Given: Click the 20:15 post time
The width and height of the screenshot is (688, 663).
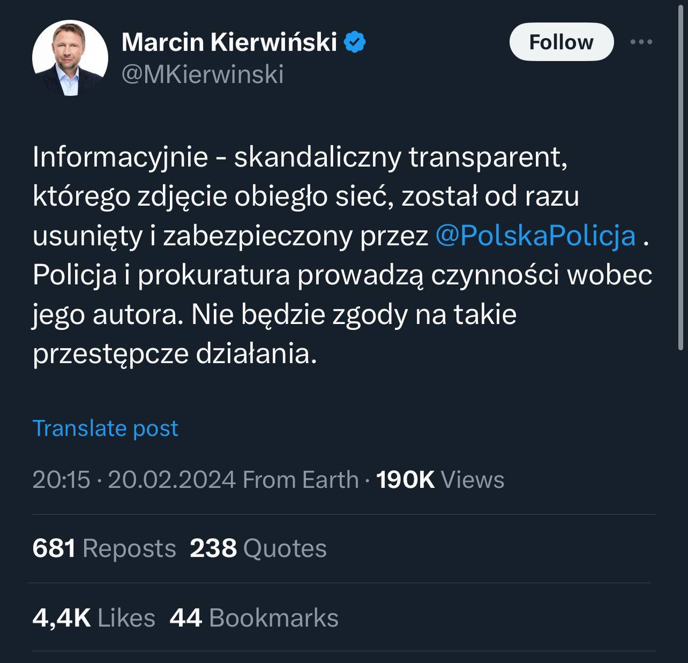Looking at the screenshot, I should (61, 480).
